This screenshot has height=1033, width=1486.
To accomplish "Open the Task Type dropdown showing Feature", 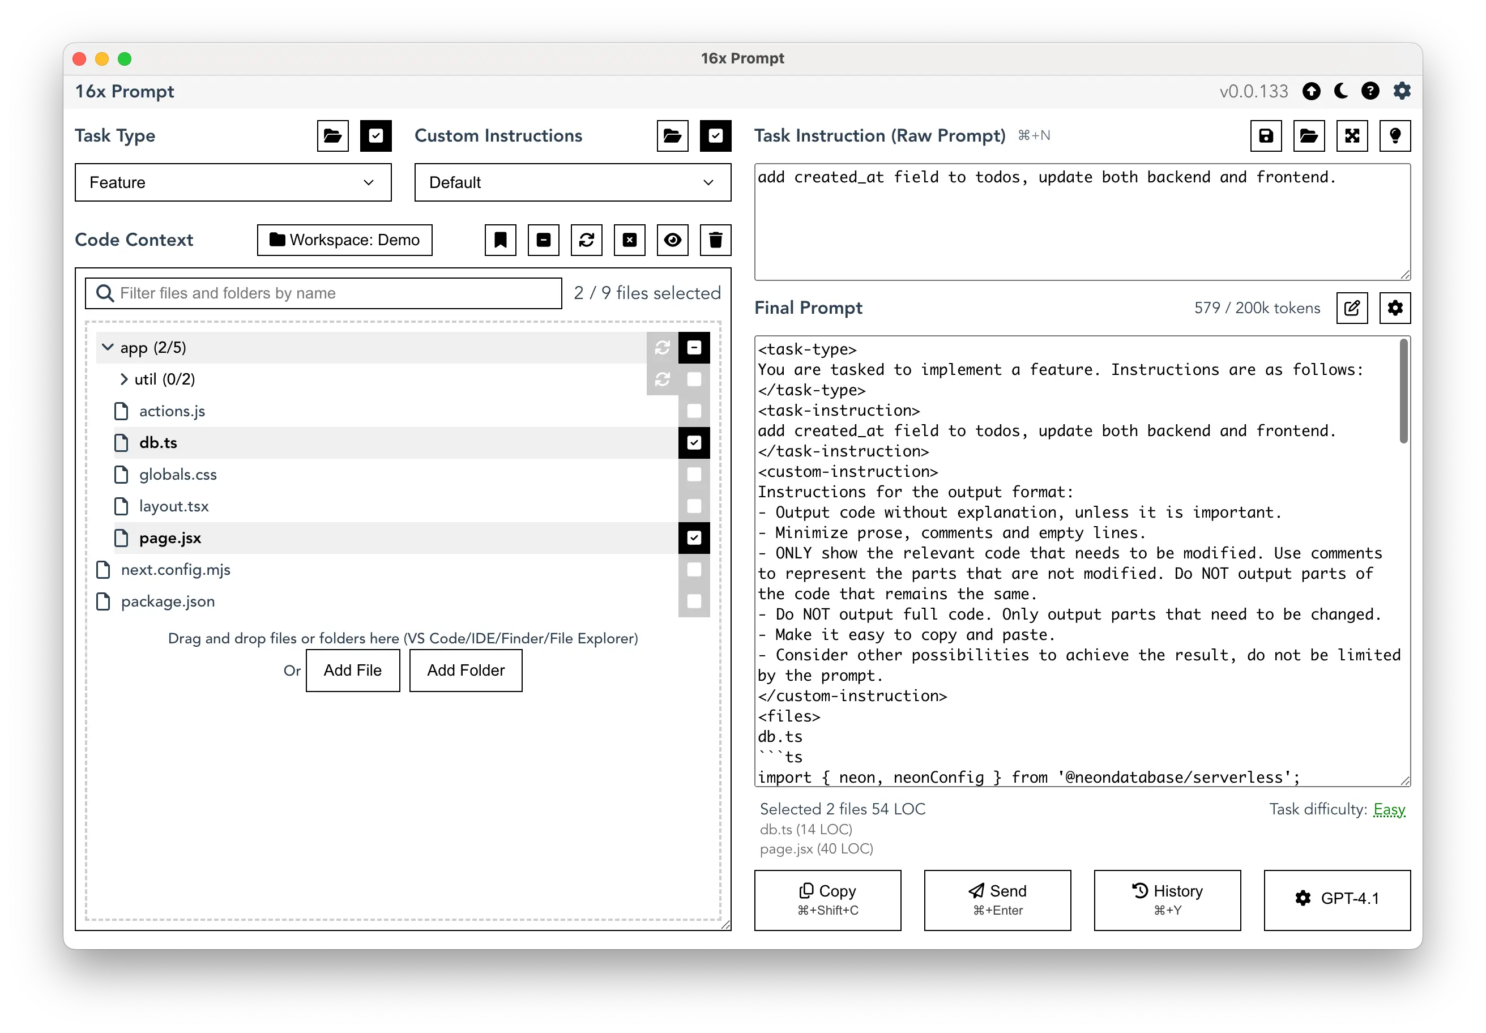I will tap(233, 182).
